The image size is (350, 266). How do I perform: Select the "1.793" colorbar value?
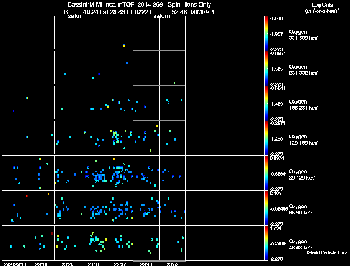pos(276,228)
